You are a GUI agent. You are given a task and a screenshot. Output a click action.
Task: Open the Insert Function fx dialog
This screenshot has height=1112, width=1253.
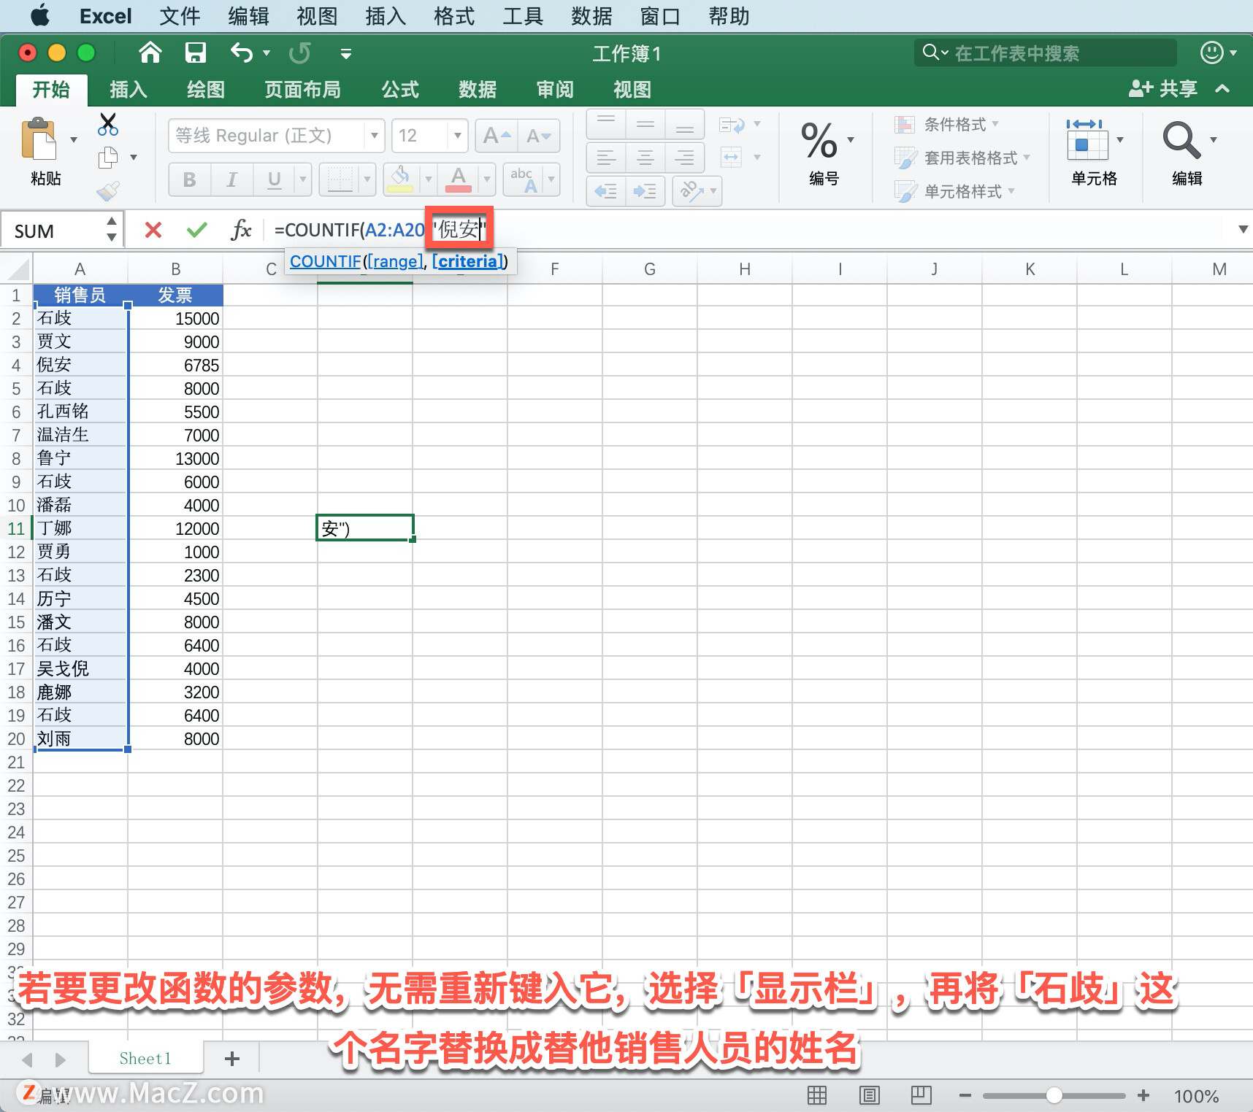pos(241,231)
